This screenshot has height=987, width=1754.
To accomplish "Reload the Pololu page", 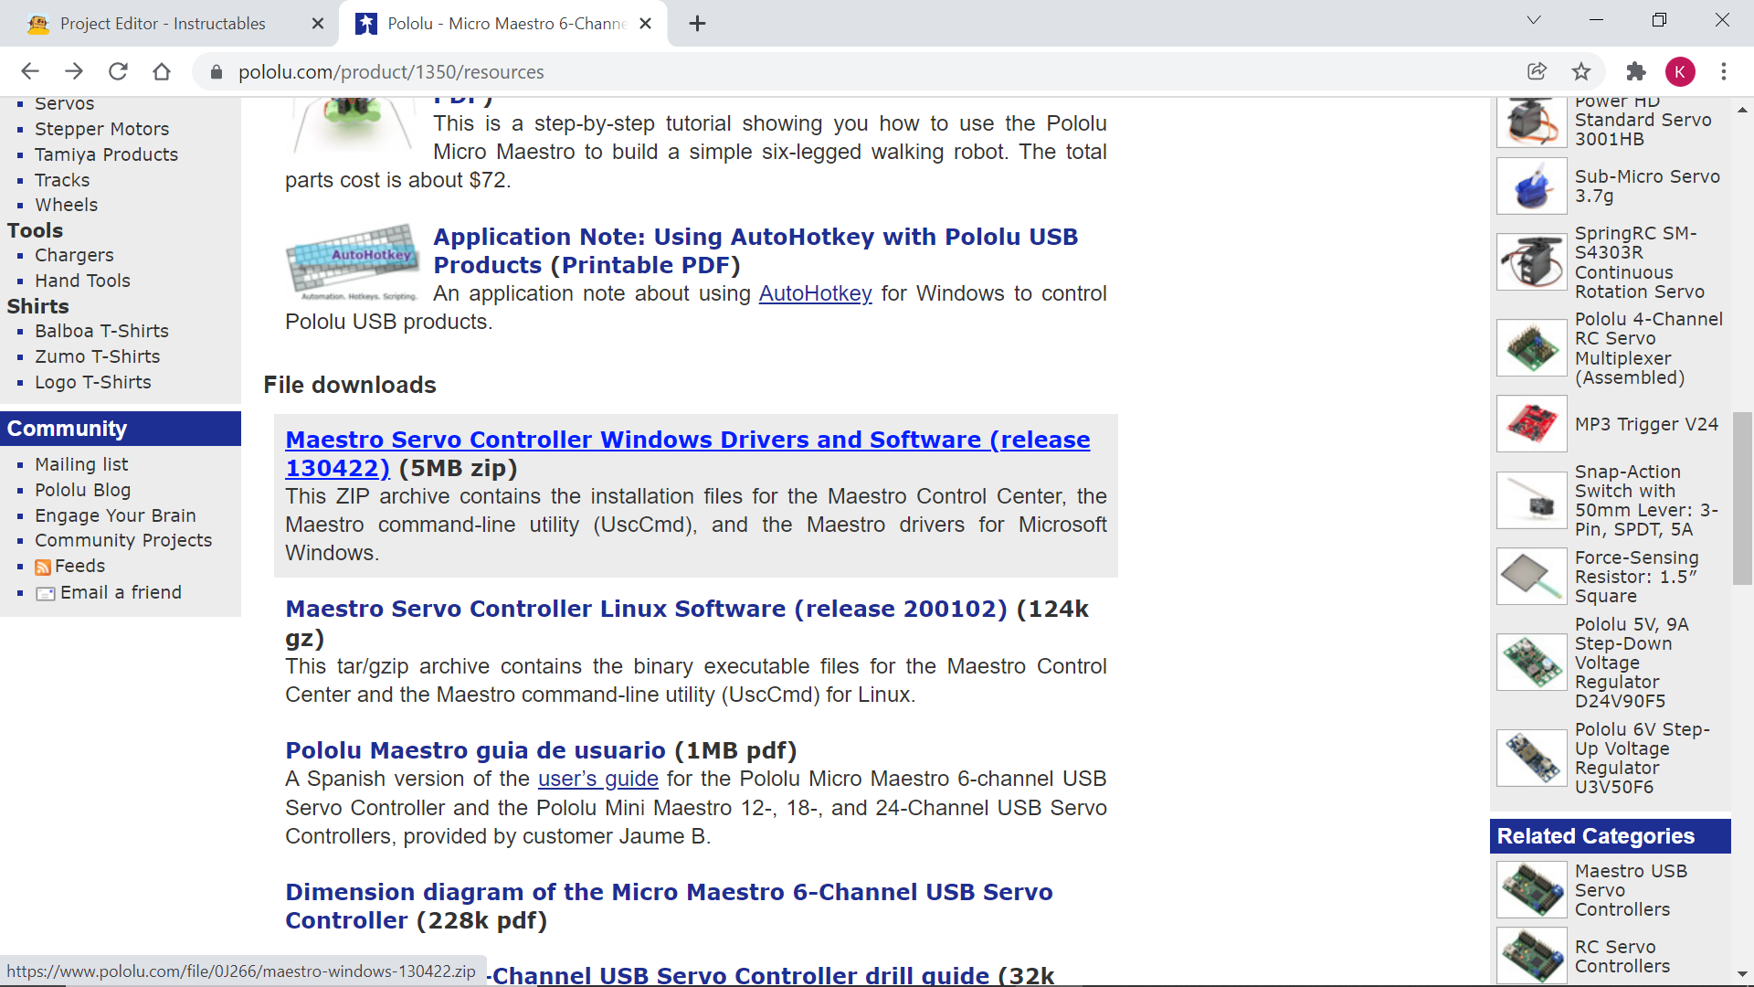I will point(118,71).
